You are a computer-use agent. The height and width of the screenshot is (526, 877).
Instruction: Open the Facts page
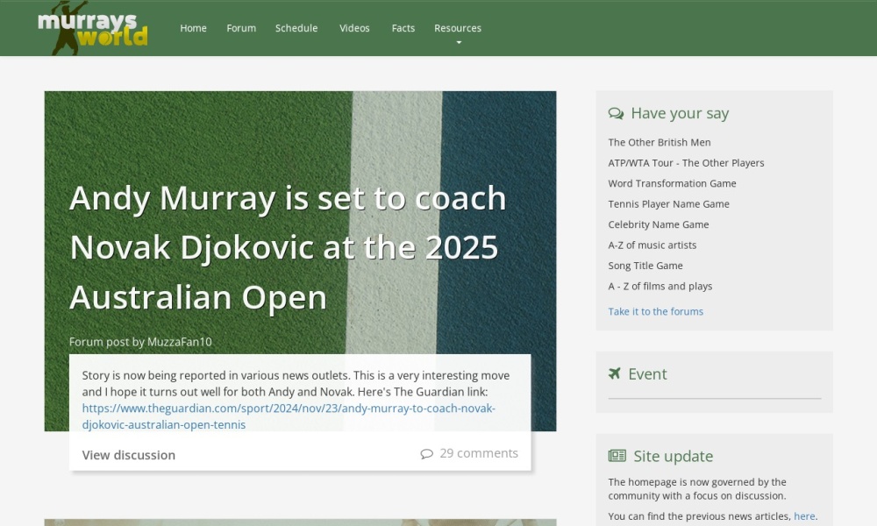(x=403, y=28)
